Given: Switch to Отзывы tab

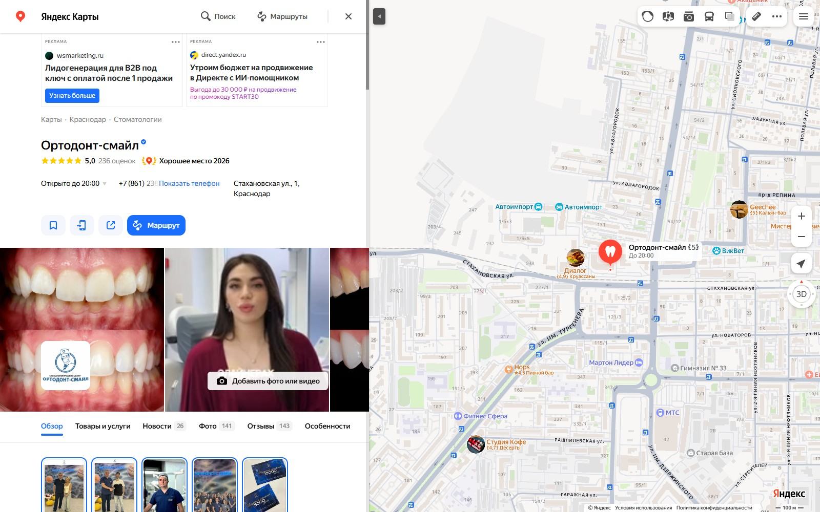Looking at the screenshot, I should pos(270,426).
